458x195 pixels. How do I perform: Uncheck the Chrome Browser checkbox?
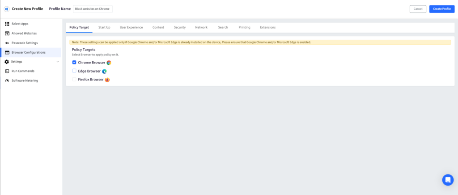[x=74, y=62]
